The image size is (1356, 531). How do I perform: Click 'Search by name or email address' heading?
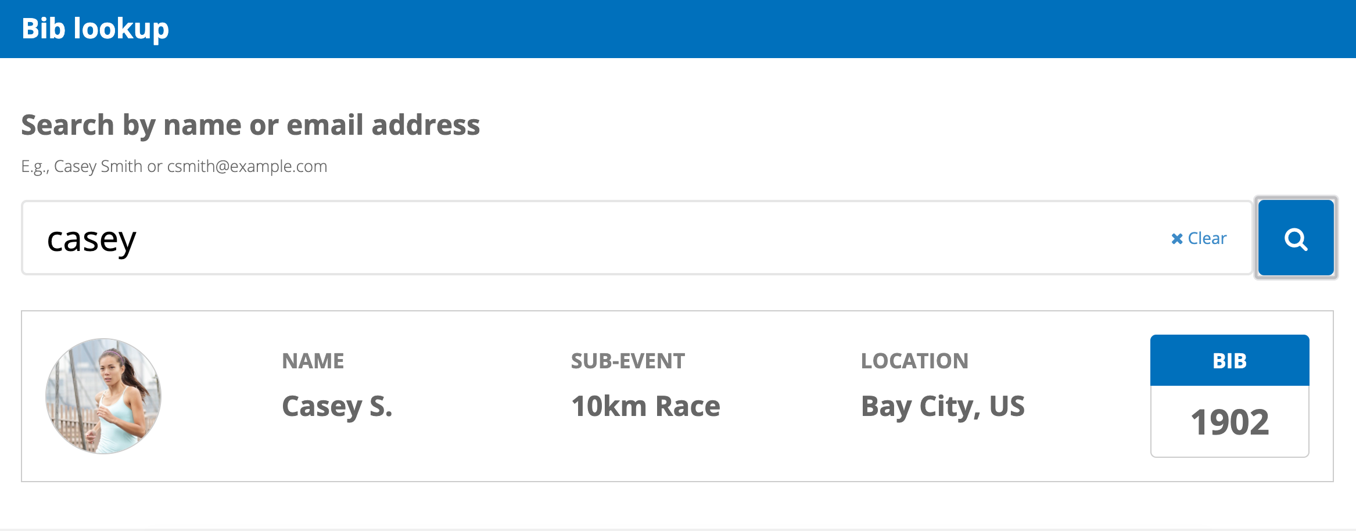[250, 125]
